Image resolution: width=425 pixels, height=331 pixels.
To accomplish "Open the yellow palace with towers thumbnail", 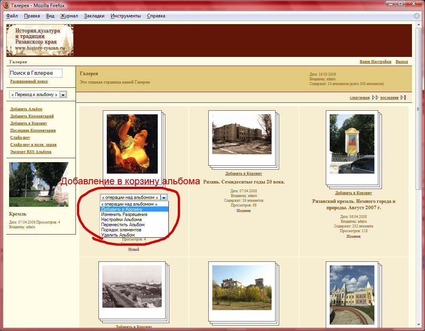I will 352,295.
